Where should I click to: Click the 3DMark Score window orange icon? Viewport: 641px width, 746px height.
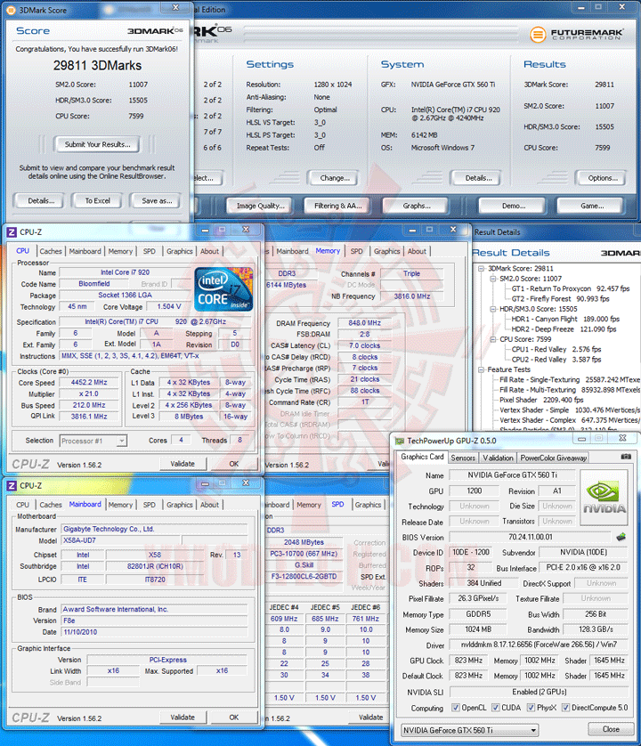[x=11, y=10]
